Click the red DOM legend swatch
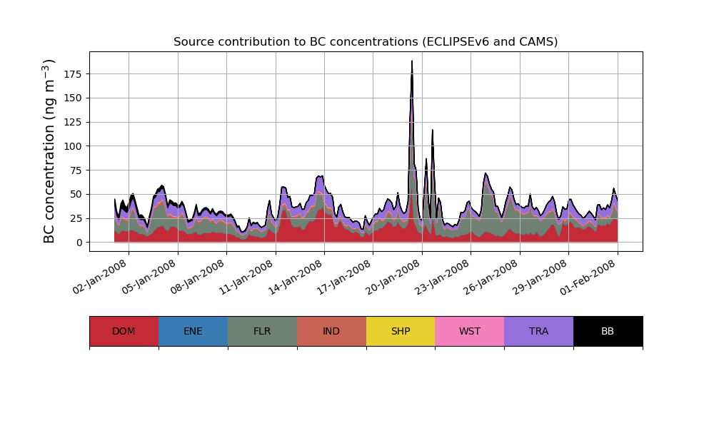 124,331
